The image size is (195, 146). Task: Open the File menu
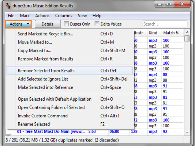(11, 16)
